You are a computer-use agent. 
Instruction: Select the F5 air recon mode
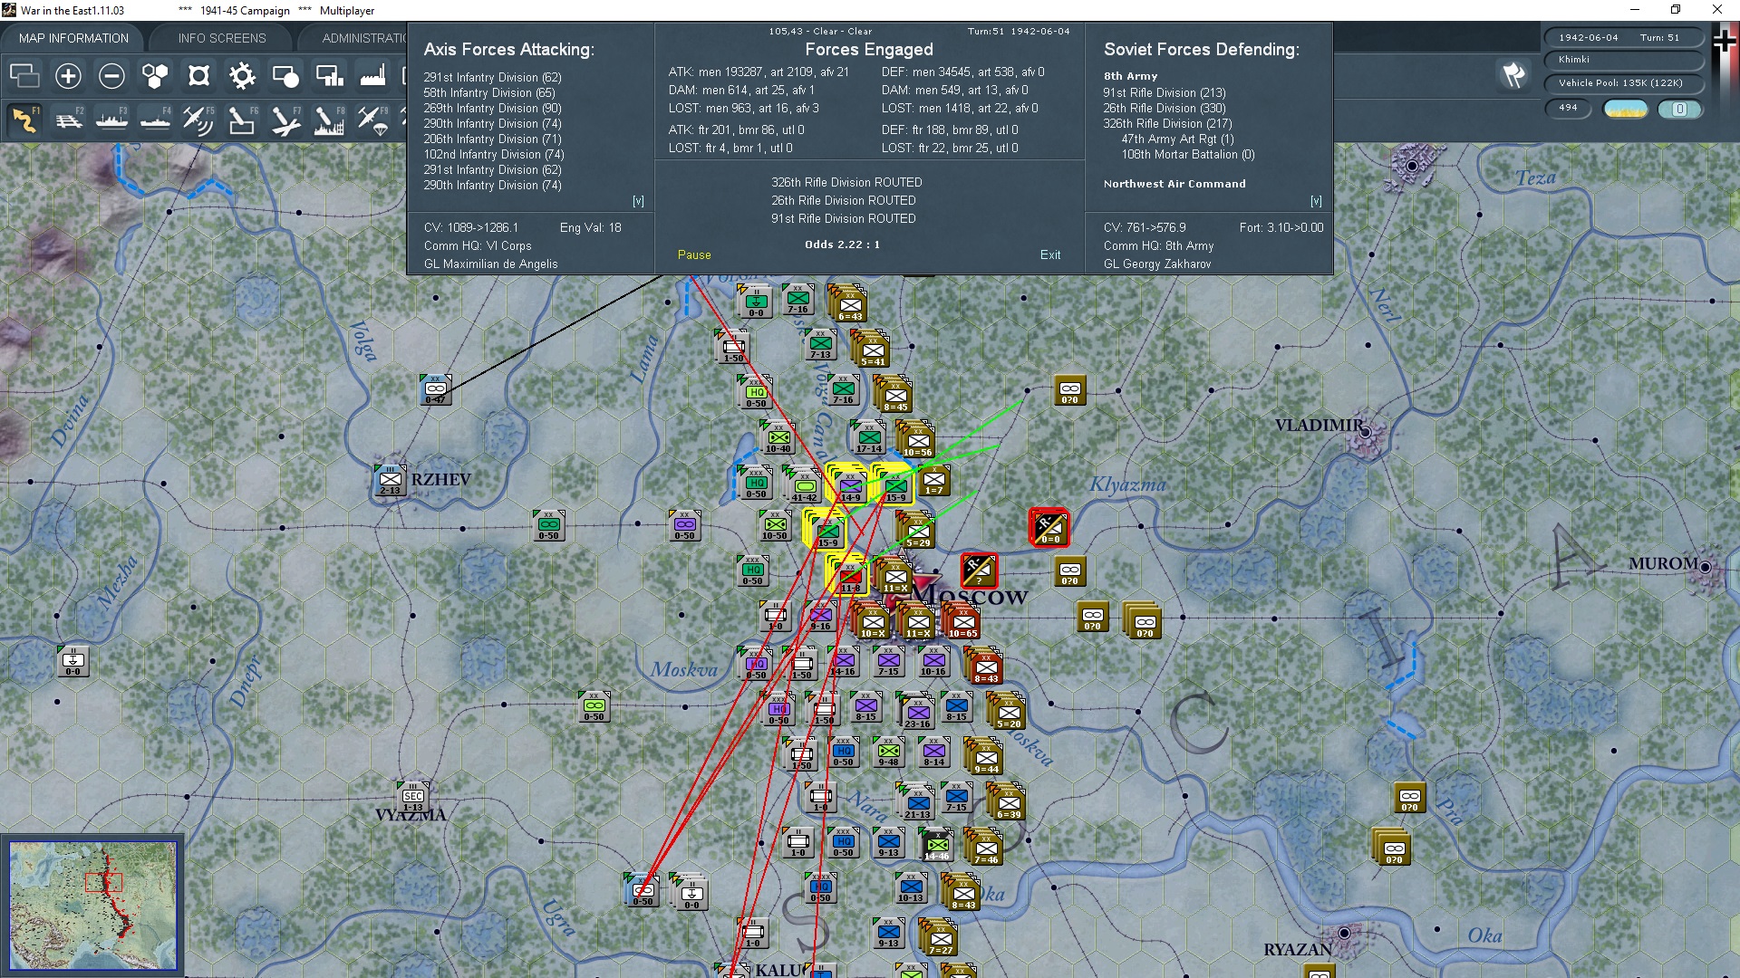pos(198,120)
